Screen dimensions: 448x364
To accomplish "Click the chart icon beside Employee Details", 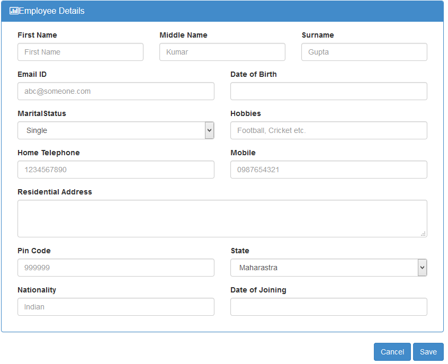I will click(x=14, y=11).
